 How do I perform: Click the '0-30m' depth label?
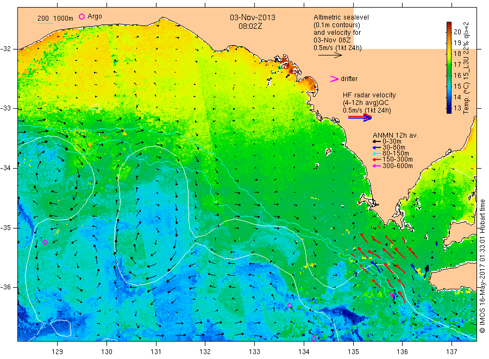click(x=392, y=141)
